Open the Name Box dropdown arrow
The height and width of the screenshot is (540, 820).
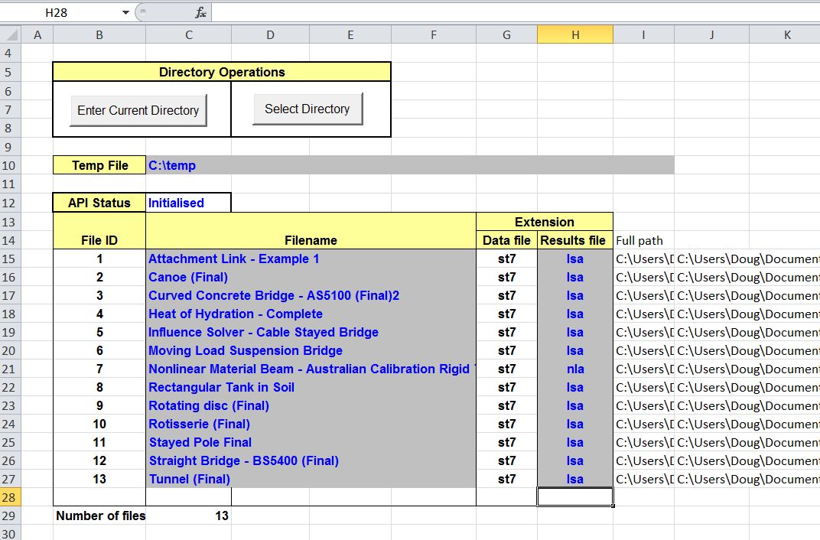pos(125,13)
